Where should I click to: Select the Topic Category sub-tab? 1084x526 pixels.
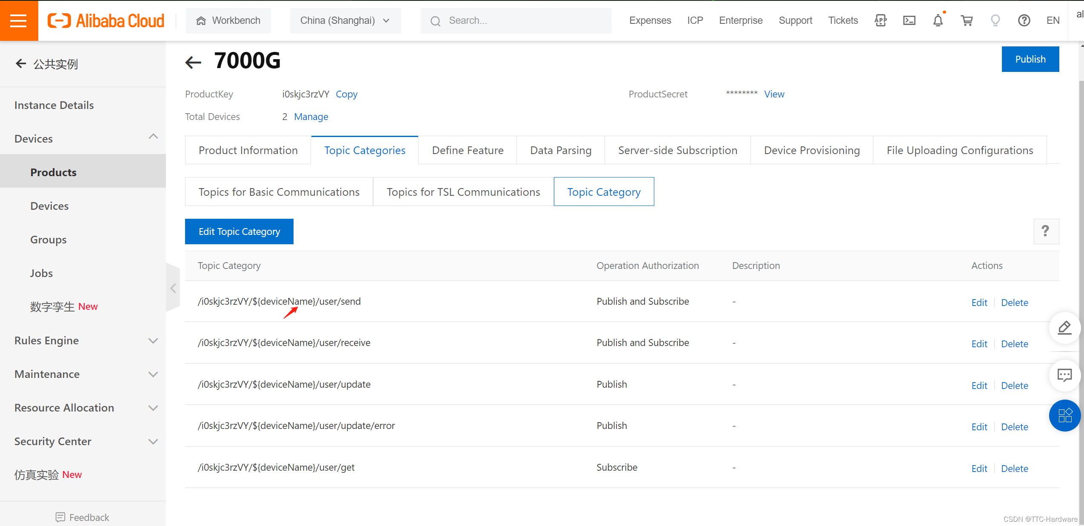click(x=604, y=192)
